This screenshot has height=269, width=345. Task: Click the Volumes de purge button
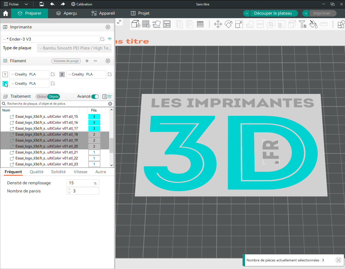coord(66,61)
